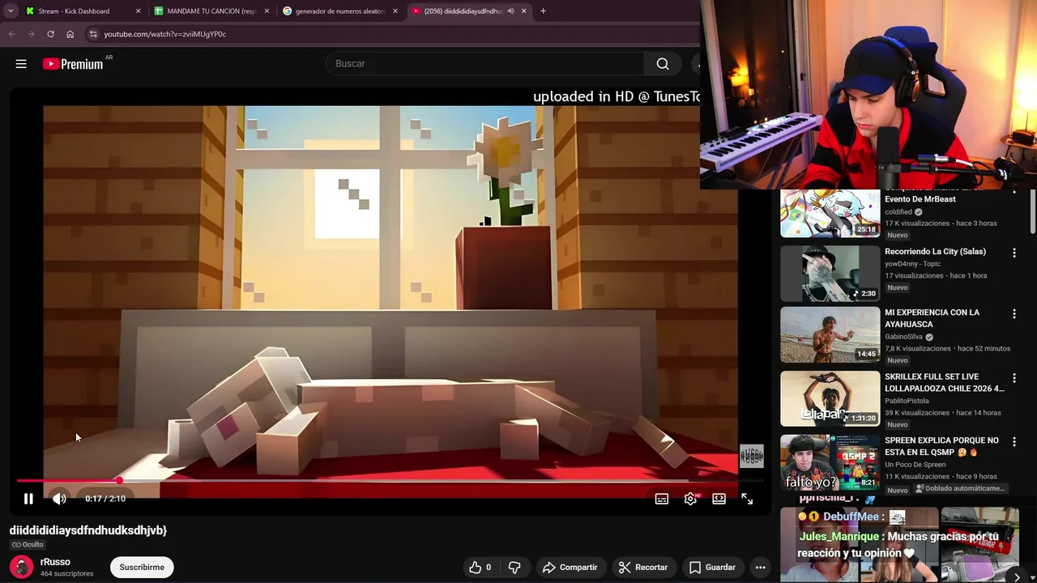Go back in browser history
1037x583 pixels.
pyautogui.click(x=11, y=34)
